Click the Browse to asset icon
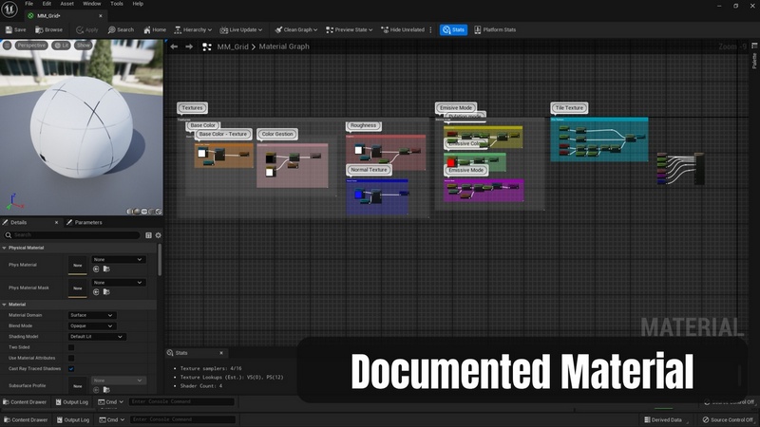Image resolution: width=760 pixels, height=427 pixels. [39, 29]
